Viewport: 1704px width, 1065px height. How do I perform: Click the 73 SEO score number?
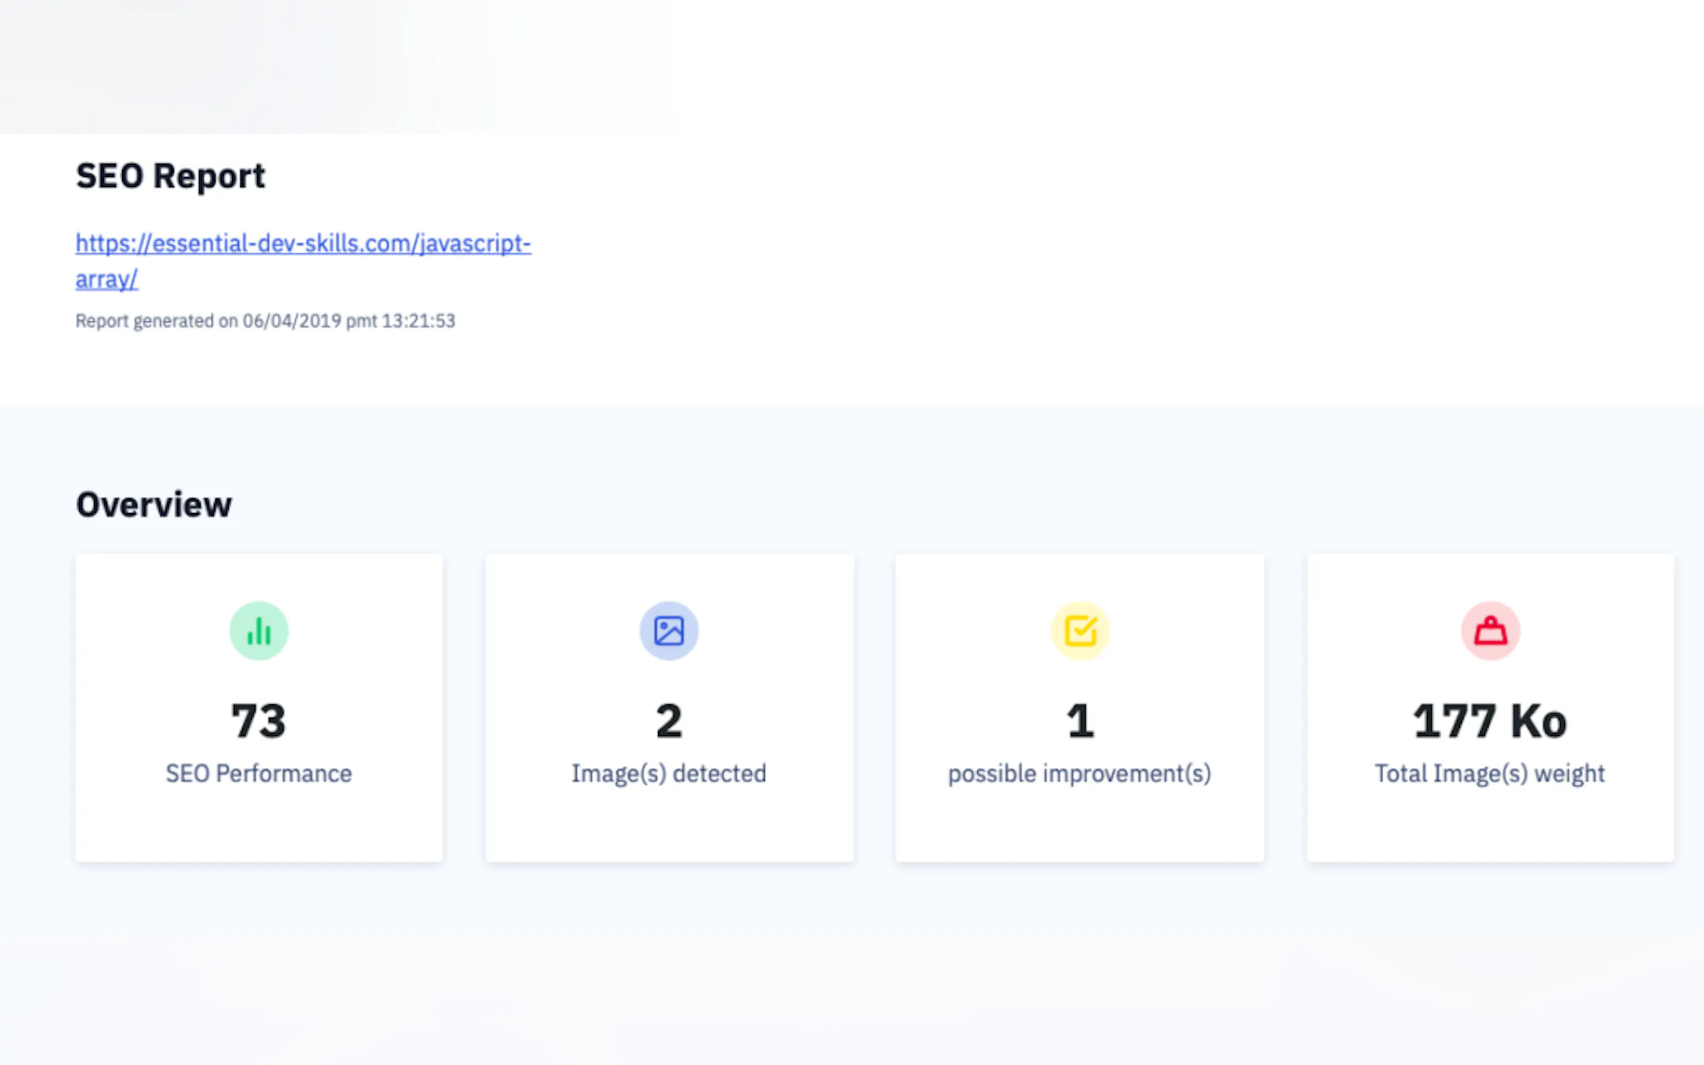tap(258, 721)
